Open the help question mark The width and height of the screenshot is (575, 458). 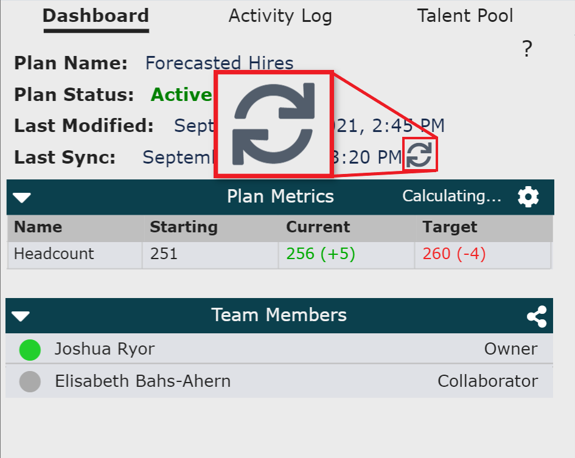(x=526, y=49)
